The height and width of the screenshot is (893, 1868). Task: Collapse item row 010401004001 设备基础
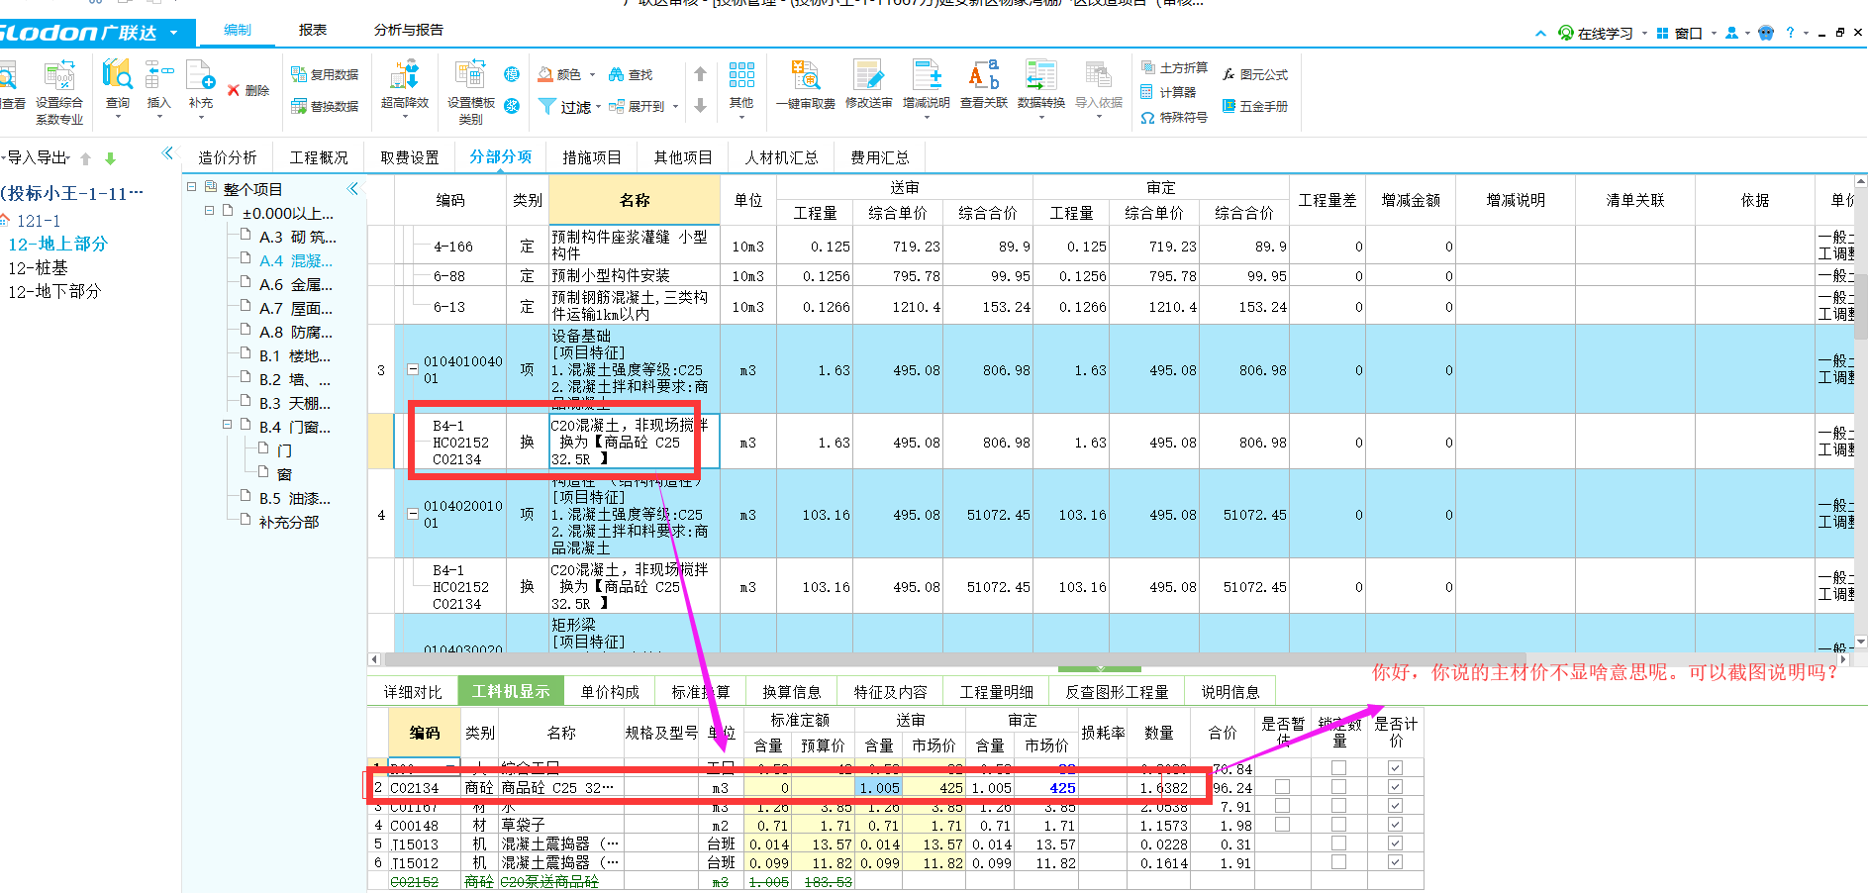click(412, 369)
